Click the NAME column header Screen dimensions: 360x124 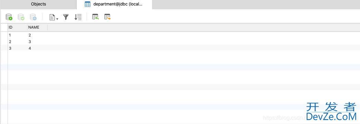(x=38, y=27)
